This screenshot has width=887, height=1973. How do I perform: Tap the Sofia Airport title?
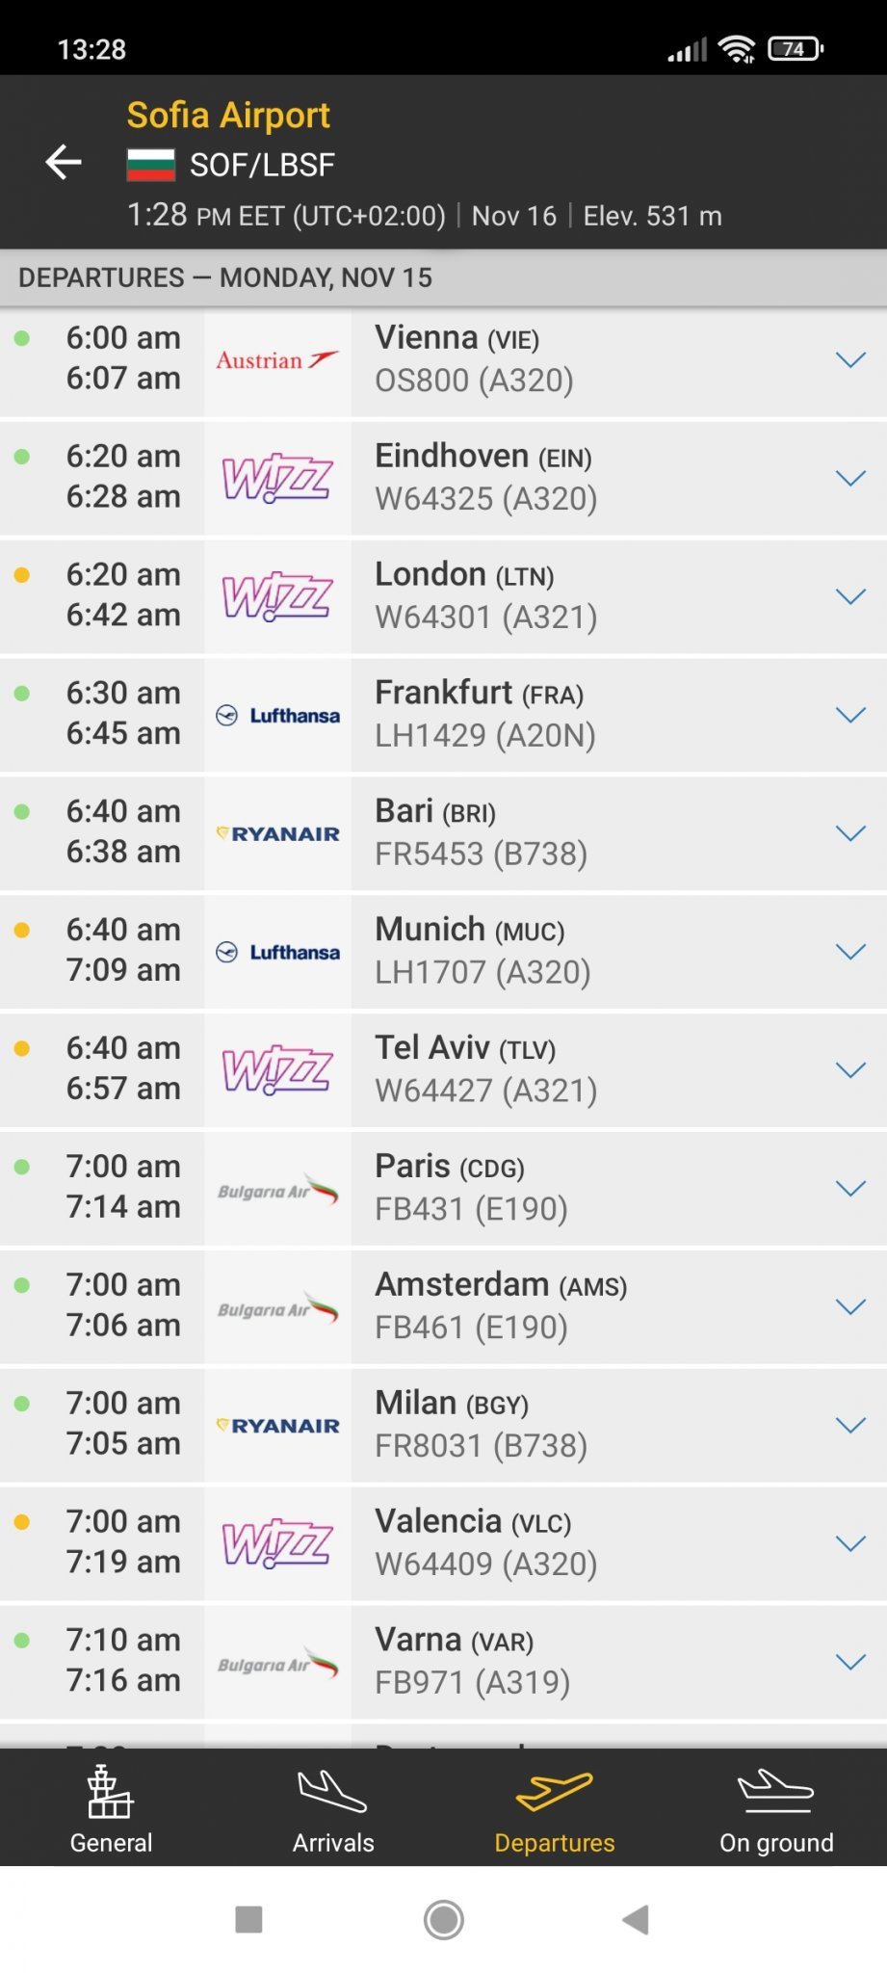(x=228, y=116)
